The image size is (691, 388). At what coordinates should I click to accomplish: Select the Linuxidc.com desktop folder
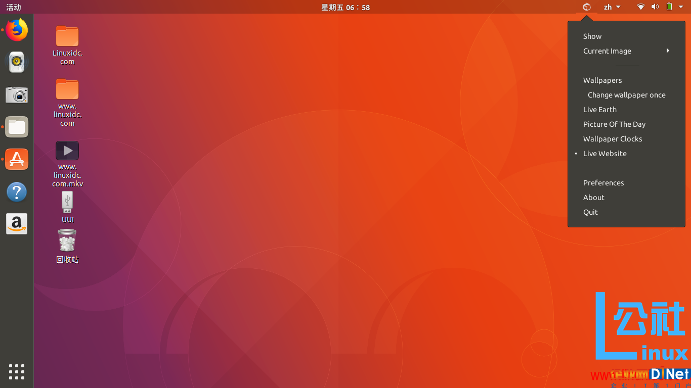[67, 45]
